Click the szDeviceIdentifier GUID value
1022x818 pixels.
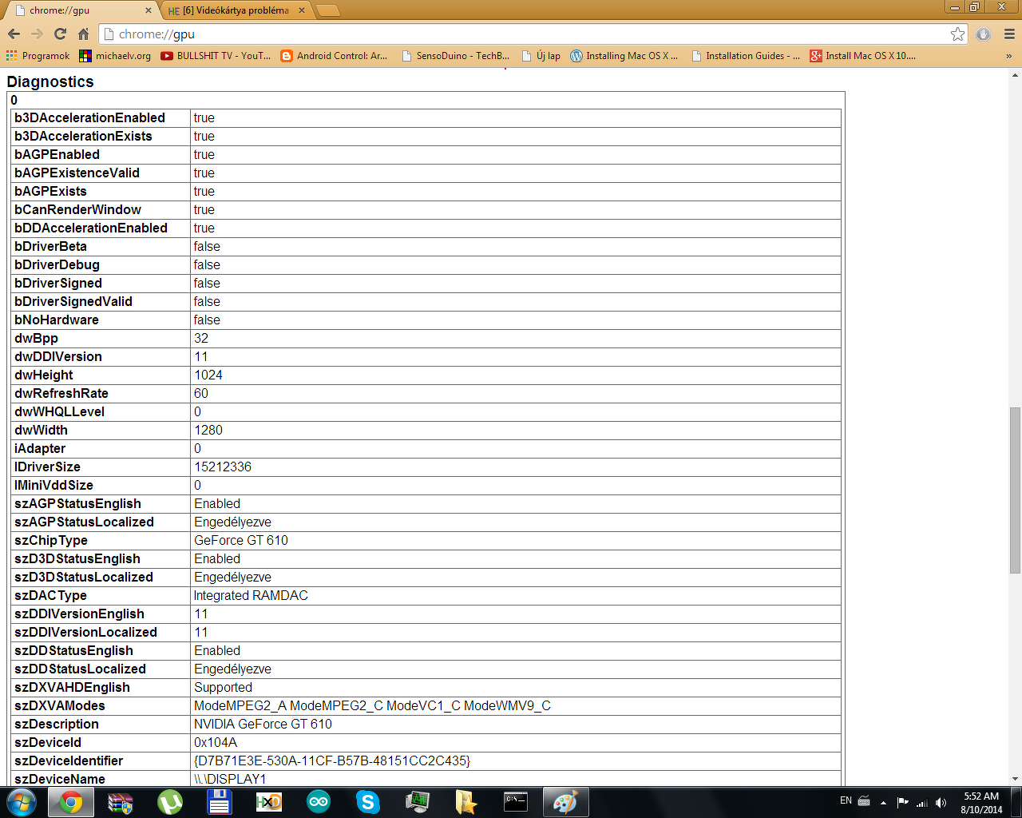tap(332, 760)
